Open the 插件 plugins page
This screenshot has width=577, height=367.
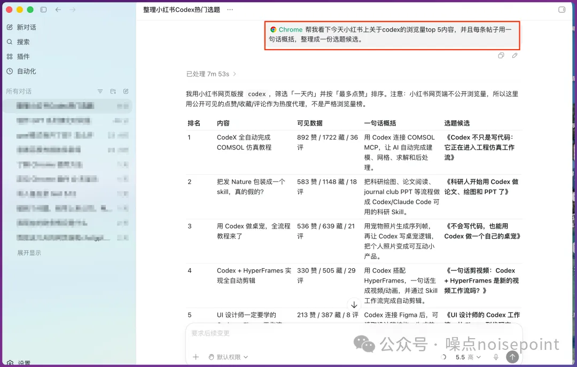tap(18, 56)
